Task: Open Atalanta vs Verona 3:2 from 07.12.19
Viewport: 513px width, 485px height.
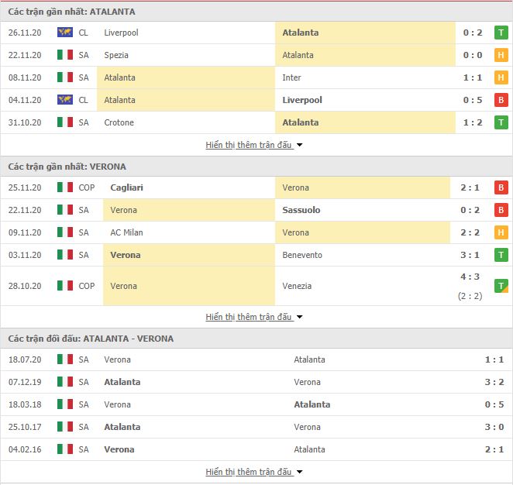Action: (256, 382)
